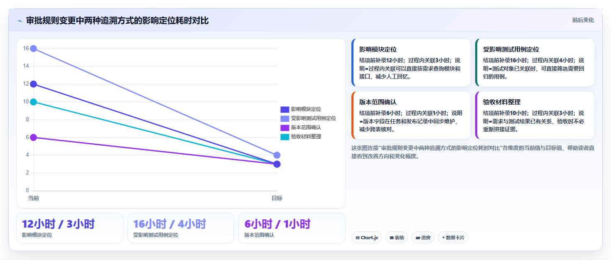
Task: Click the Chart.js tag
Action: pos(367,238)
